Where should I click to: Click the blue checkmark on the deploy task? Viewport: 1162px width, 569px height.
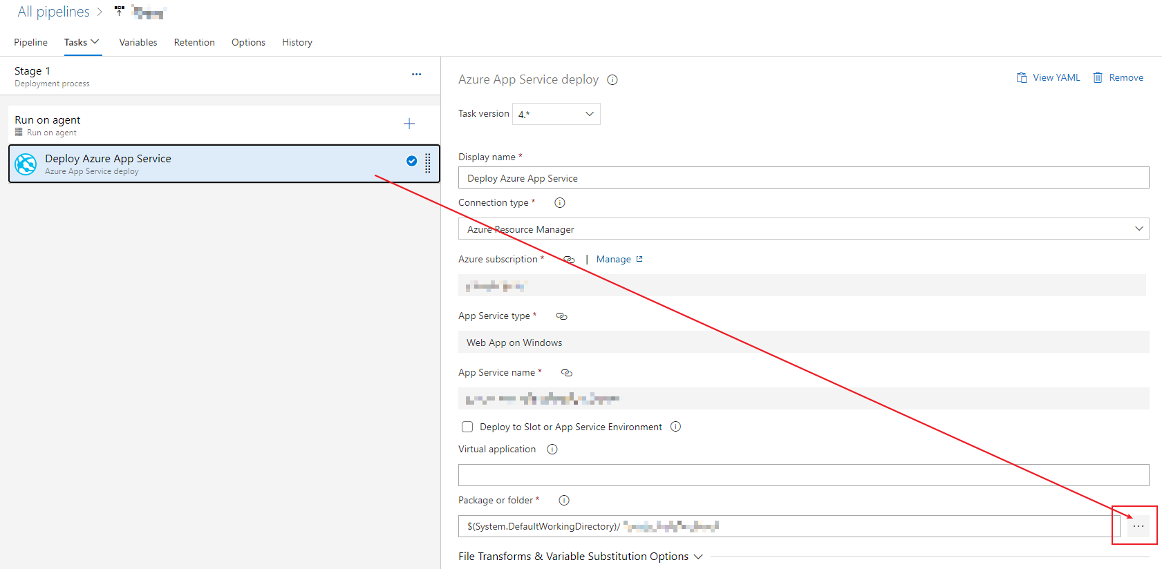tap(411, 161)
